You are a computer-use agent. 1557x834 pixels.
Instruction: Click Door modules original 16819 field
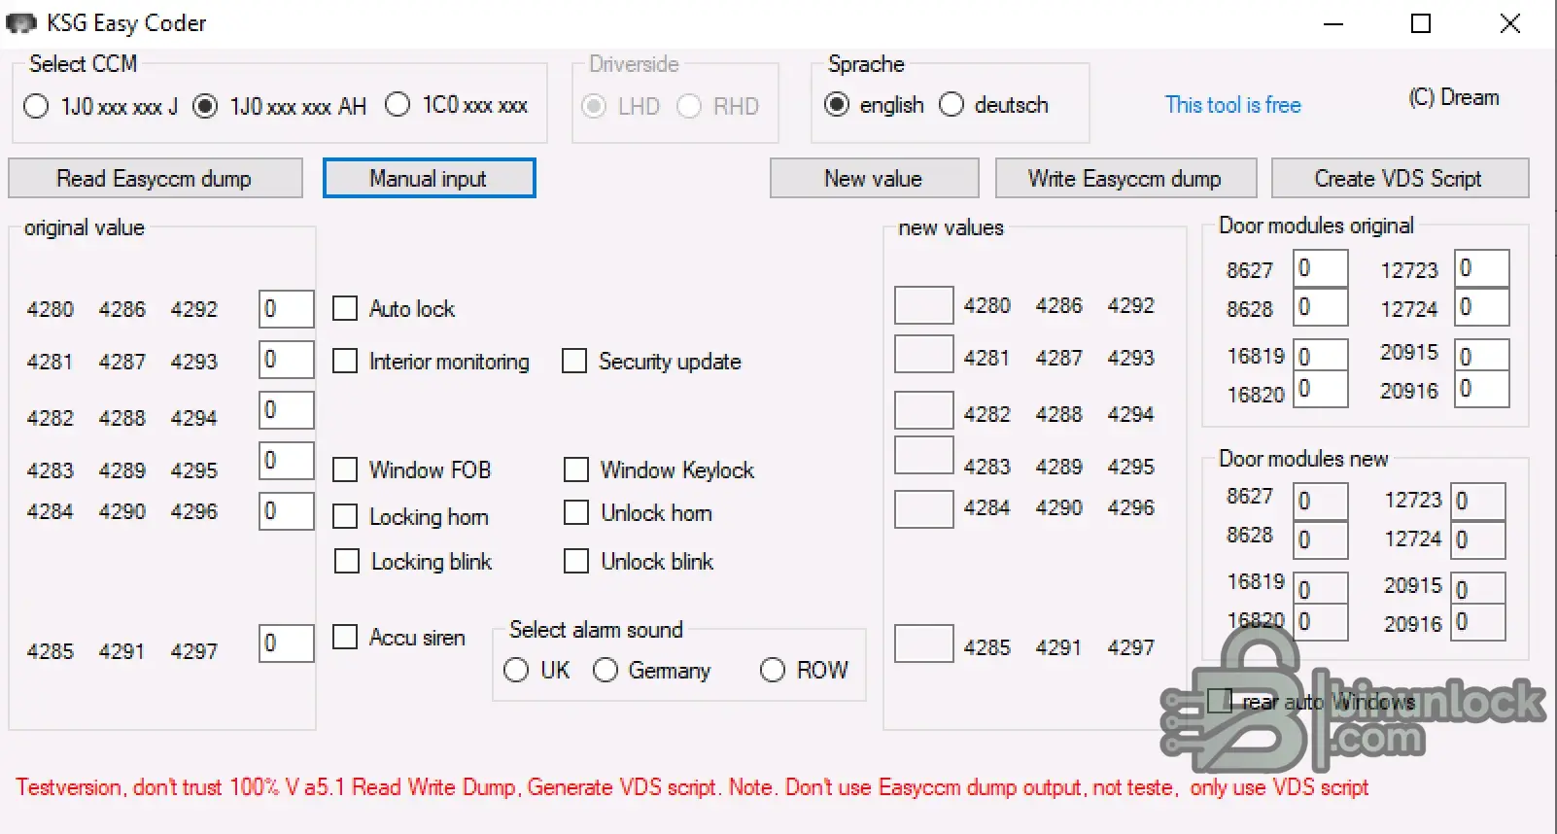(1321, 355)
